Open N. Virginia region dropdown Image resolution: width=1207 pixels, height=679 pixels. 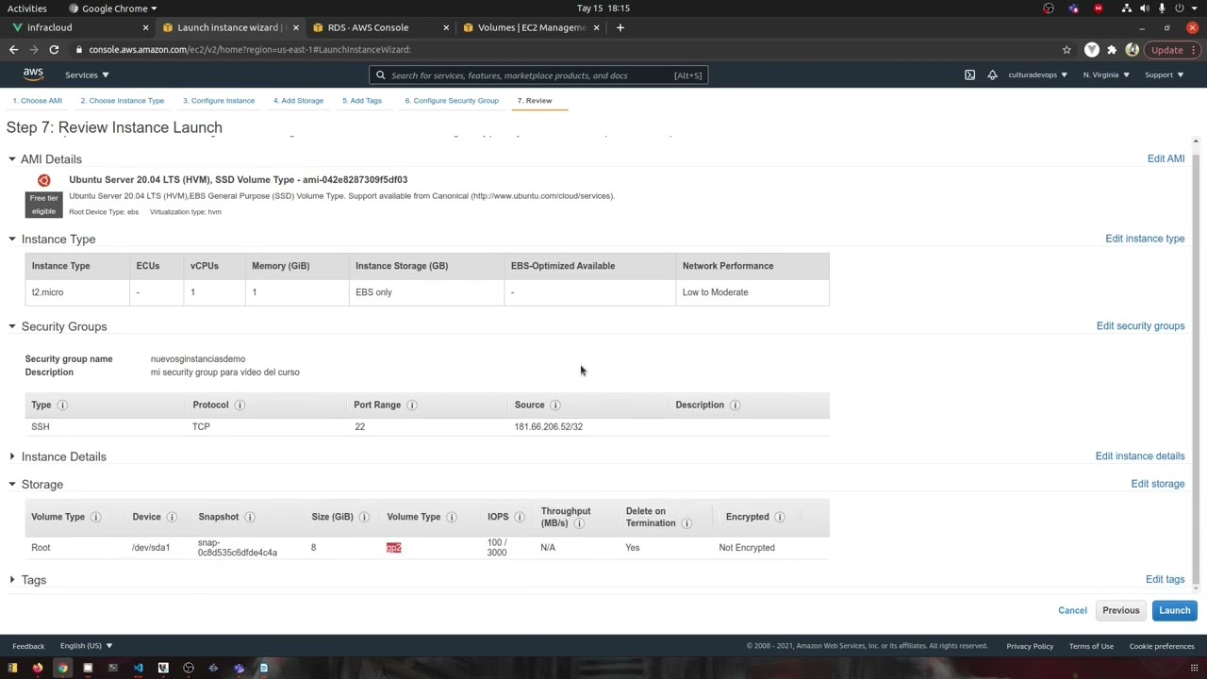point(1106,75)
